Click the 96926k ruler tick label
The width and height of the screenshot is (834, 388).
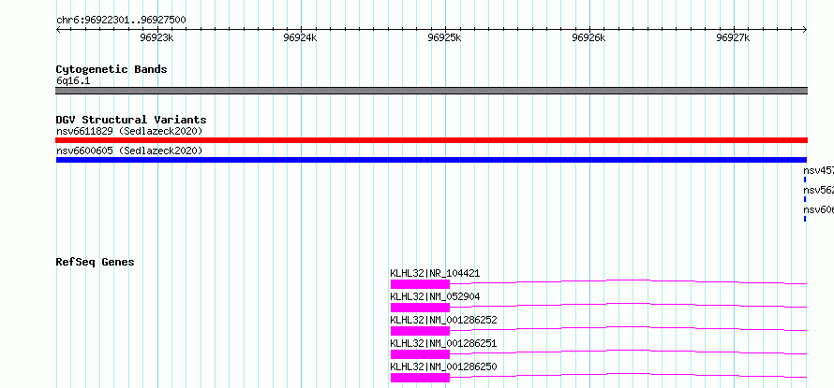point(588,37)
